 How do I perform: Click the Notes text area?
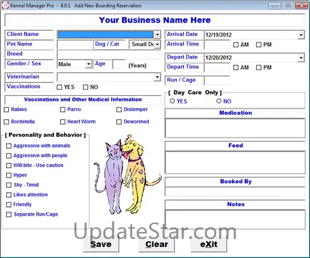coord(235,219)
